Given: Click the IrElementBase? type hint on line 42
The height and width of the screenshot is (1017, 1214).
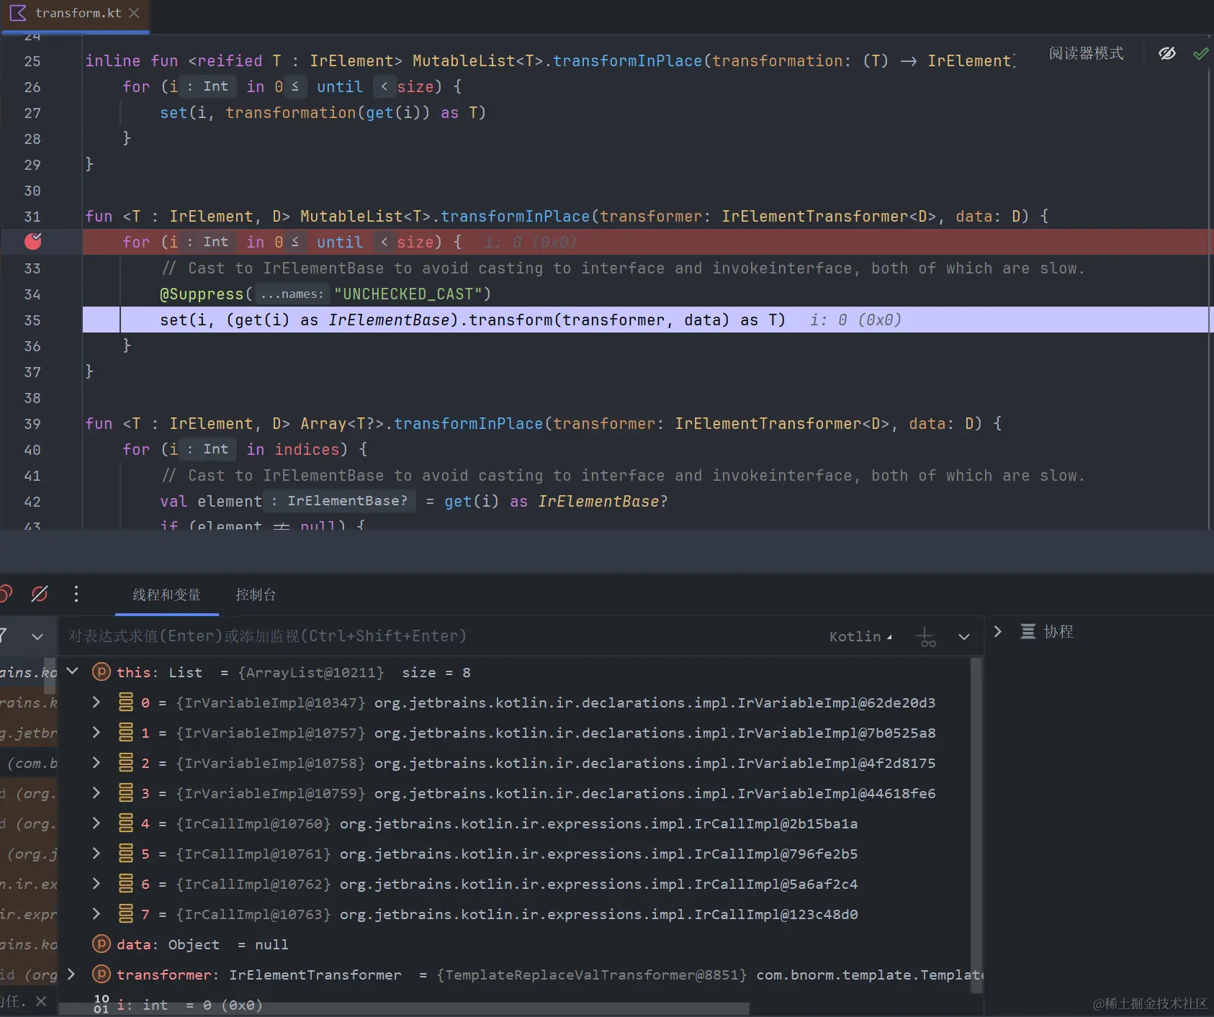Looking at the screenshot, I should pyautogui.click(x=340, y=501).
